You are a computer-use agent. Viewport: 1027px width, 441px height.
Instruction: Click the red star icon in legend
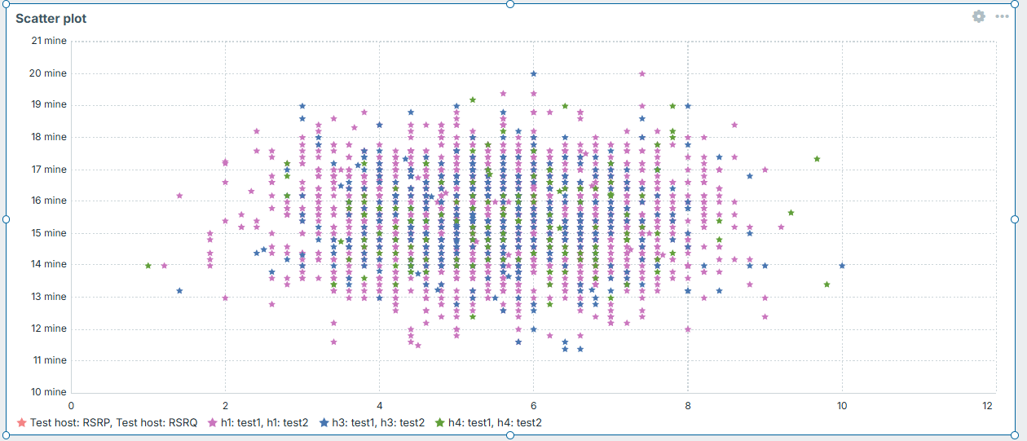[x=22, y=422]
